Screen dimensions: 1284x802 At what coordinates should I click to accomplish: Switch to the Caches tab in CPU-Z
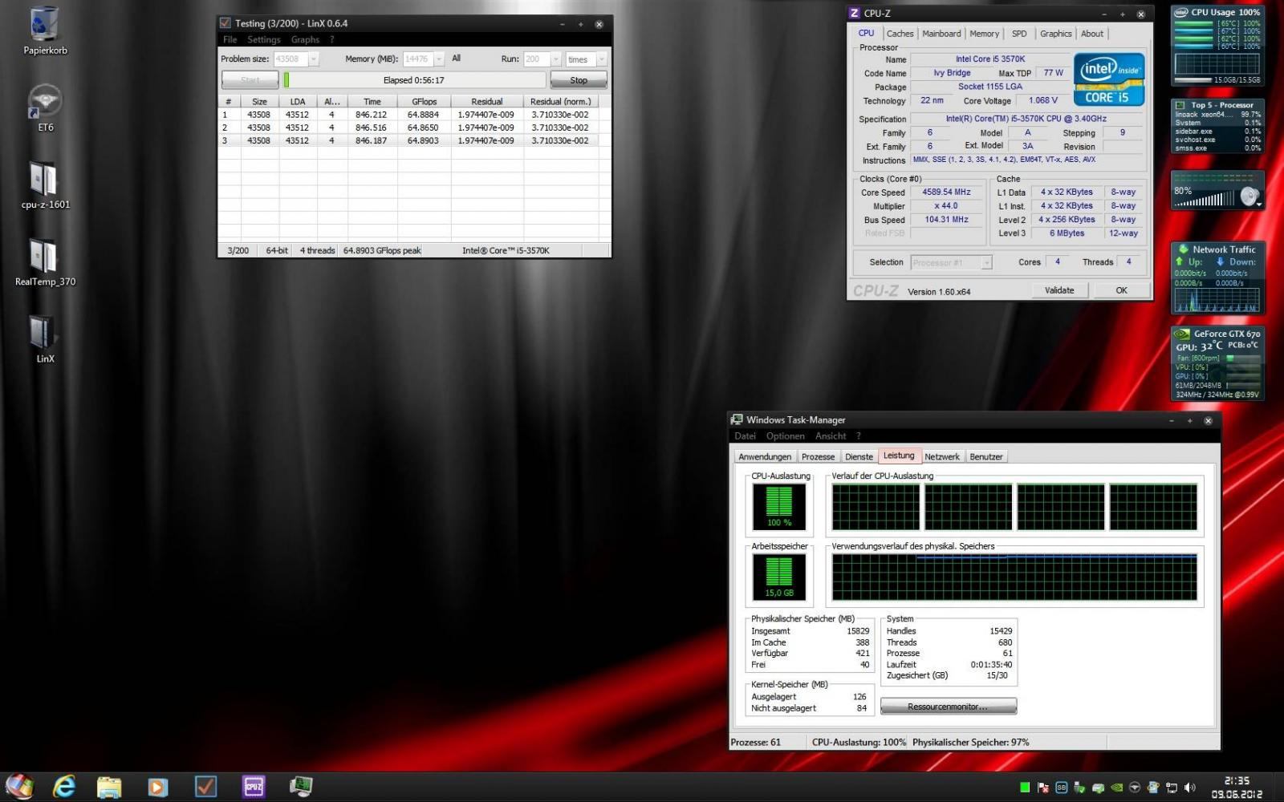coord(900,34)
